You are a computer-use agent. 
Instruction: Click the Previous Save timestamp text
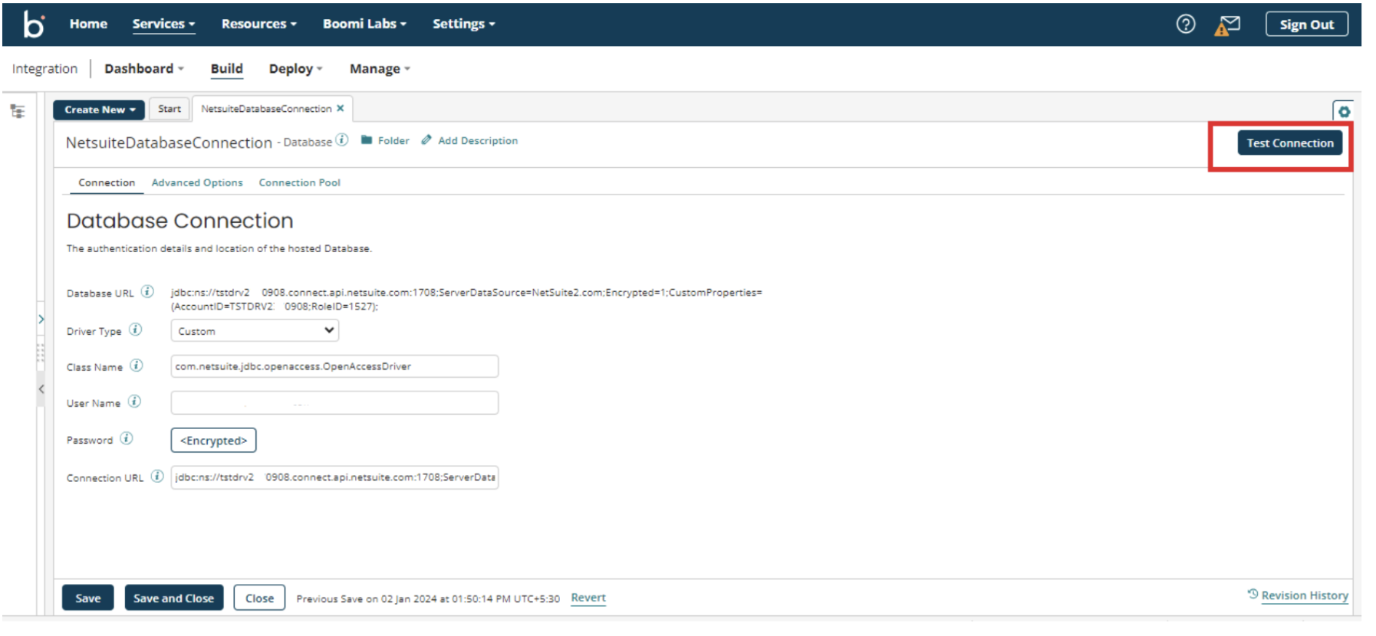coord(428,598)
